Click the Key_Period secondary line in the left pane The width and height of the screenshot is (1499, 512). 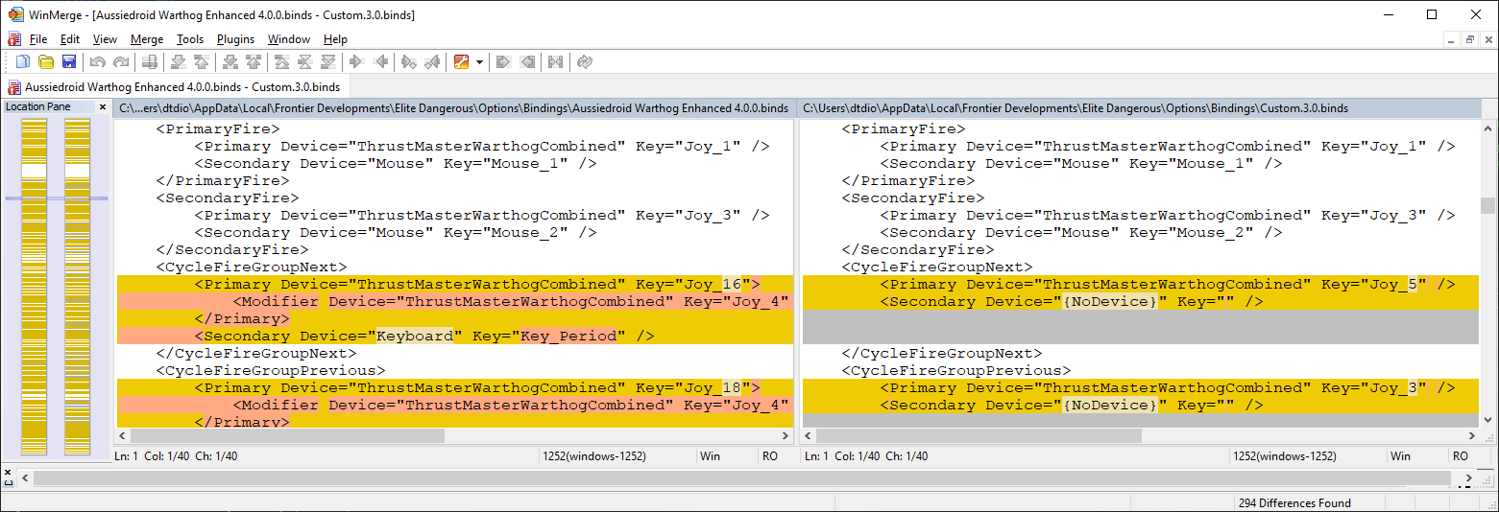click(x=454, y=336)
